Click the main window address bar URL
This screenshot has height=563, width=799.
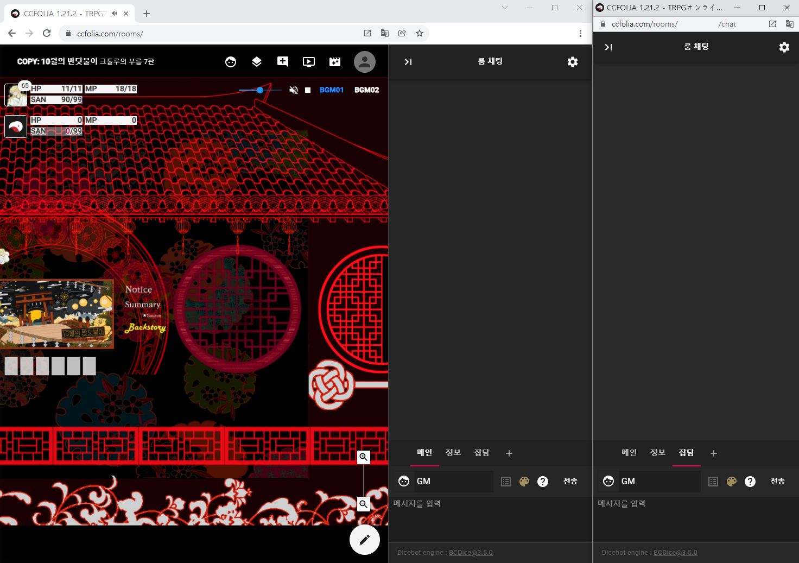pyautogui.click(x=110, y=34)
